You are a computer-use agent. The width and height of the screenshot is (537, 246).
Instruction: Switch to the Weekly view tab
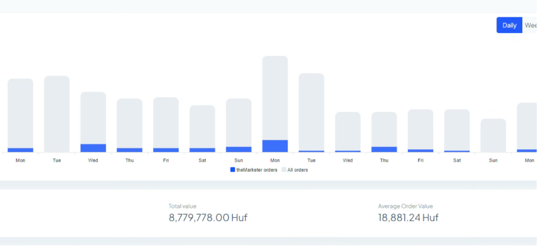click(530, 25)
